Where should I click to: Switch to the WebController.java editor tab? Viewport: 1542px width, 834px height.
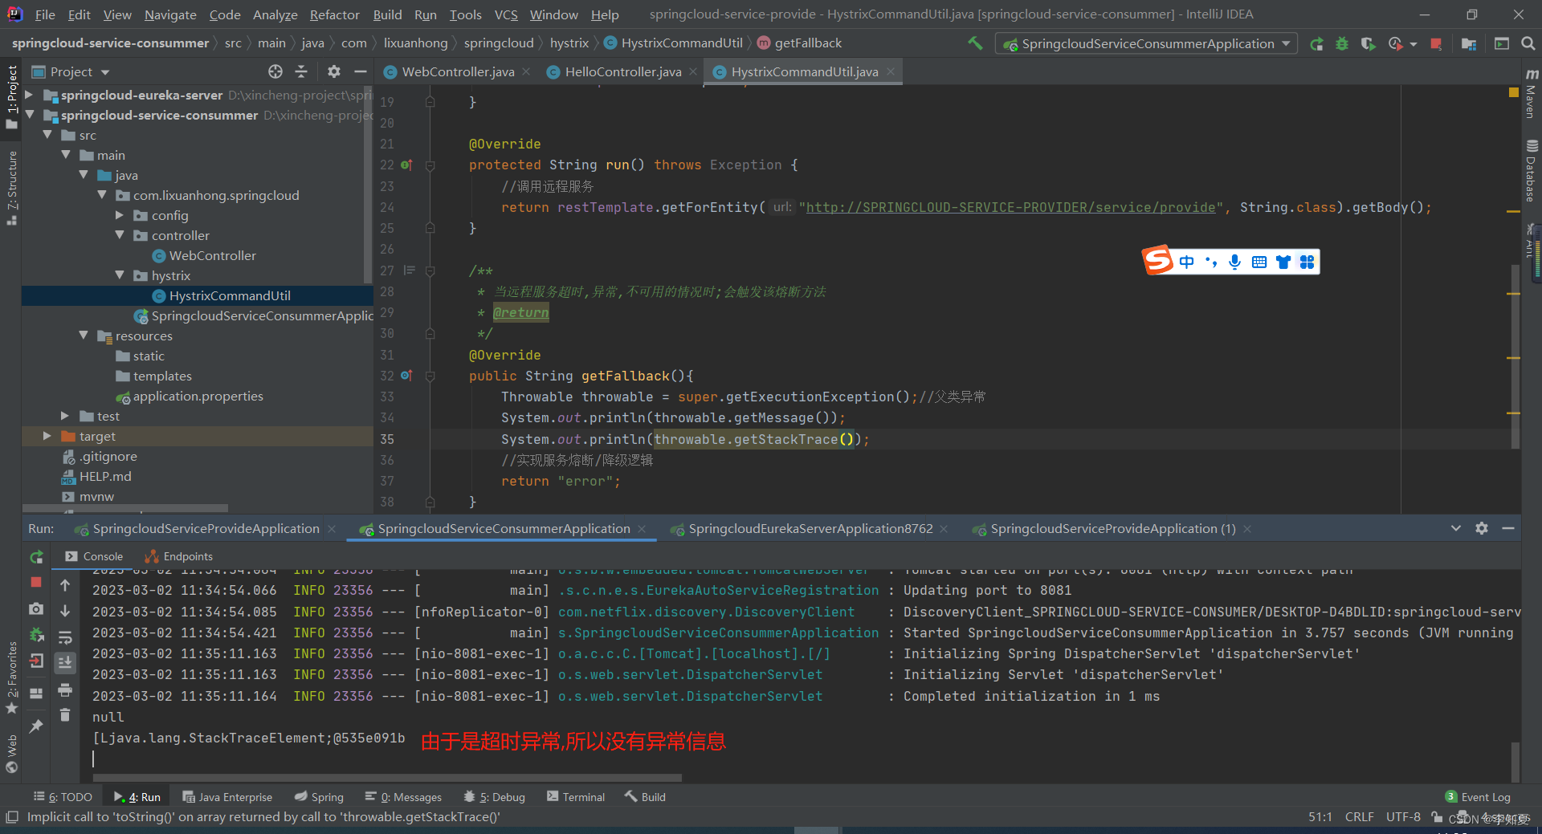(x=458, y=72)
